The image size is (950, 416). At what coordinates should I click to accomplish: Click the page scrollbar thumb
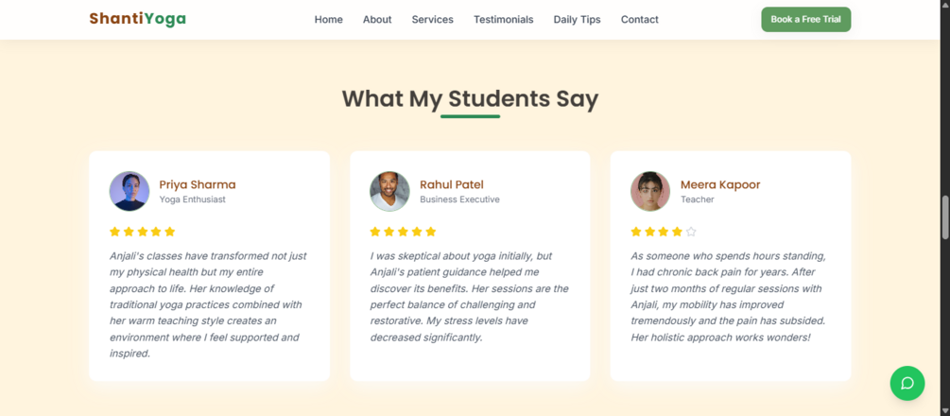coord(944,217)
